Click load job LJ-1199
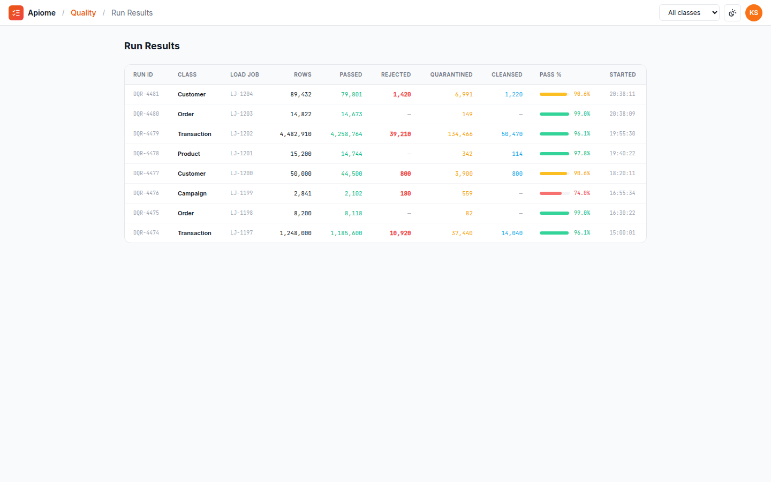The width and height of the screenshot is (771, 482). coord(241,193)
